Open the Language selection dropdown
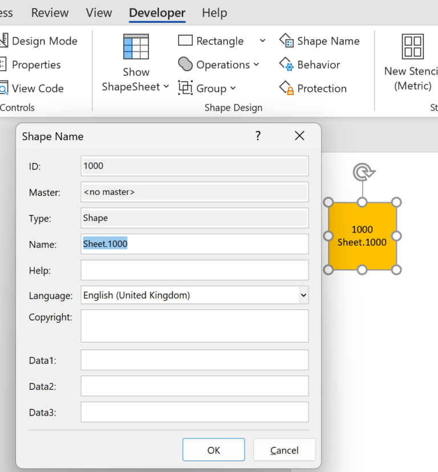Viewport: 438px width, 472px height. (x=303, y=295)
